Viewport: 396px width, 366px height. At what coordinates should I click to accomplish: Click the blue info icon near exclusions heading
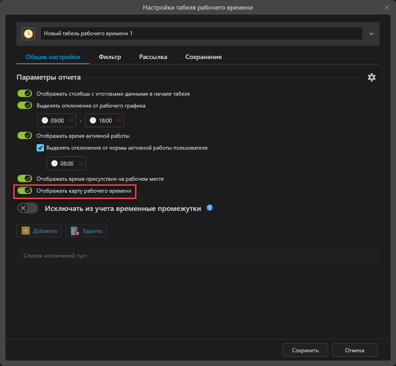coord(210,208)
